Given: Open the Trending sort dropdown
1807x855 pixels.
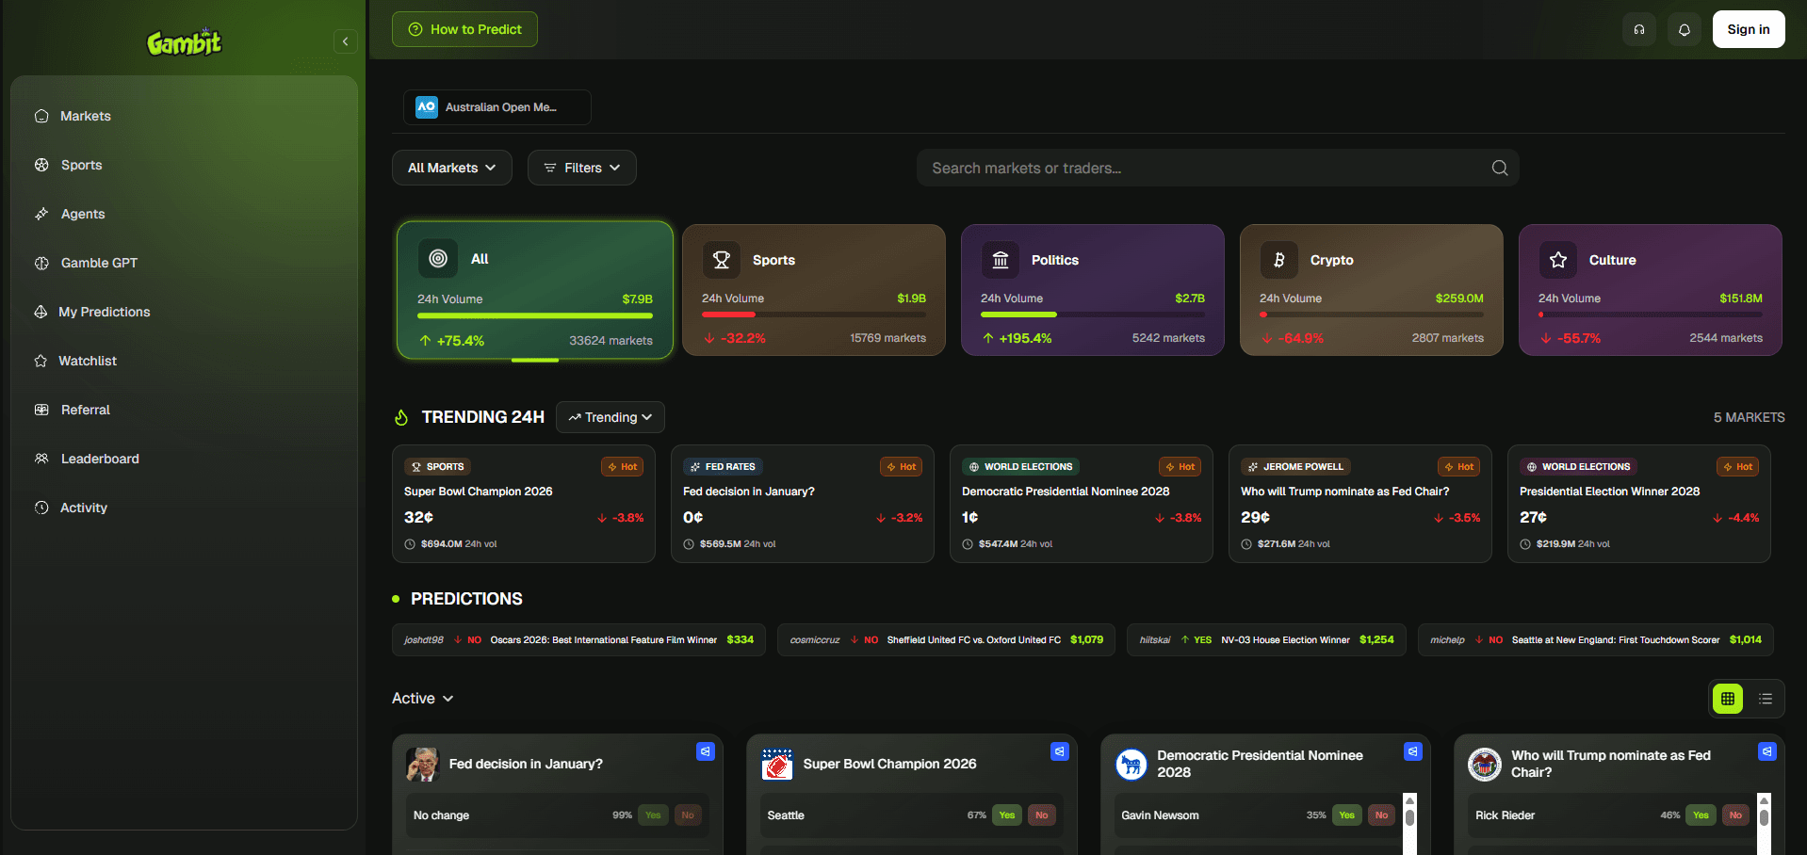Looking at the screenshot, I should click(x=610, y=417).
